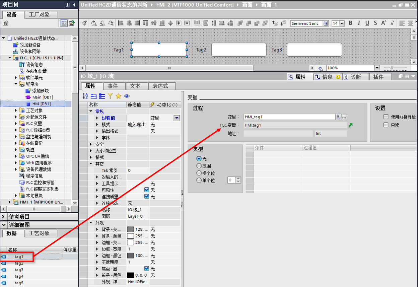Select the 范围 radio button

pos(199,166)
